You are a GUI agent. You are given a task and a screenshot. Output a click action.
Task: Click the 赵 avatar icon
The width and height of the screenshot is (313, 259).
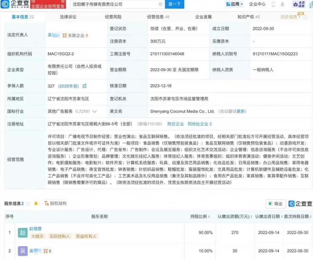[x=22, y=233]
